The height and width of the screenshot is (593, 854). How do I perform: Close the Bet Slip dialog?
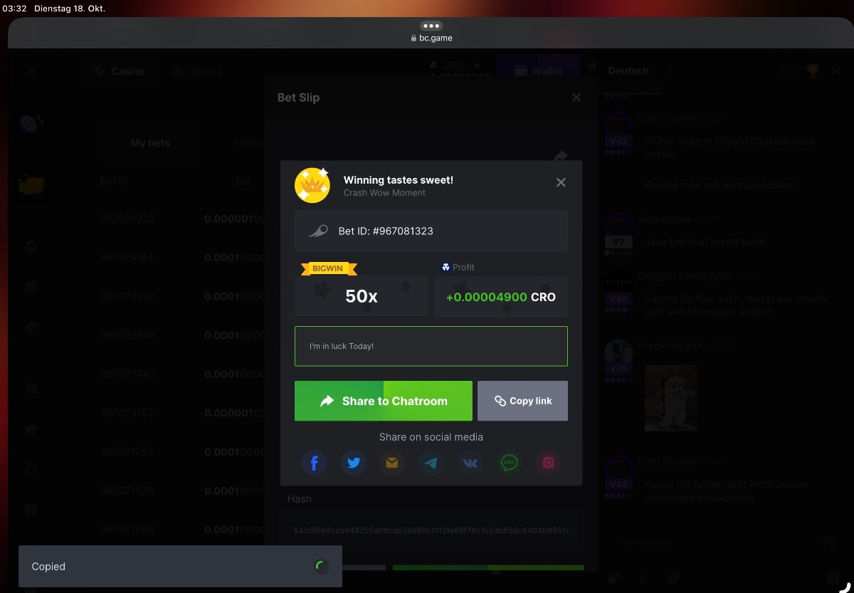point(576,98)
